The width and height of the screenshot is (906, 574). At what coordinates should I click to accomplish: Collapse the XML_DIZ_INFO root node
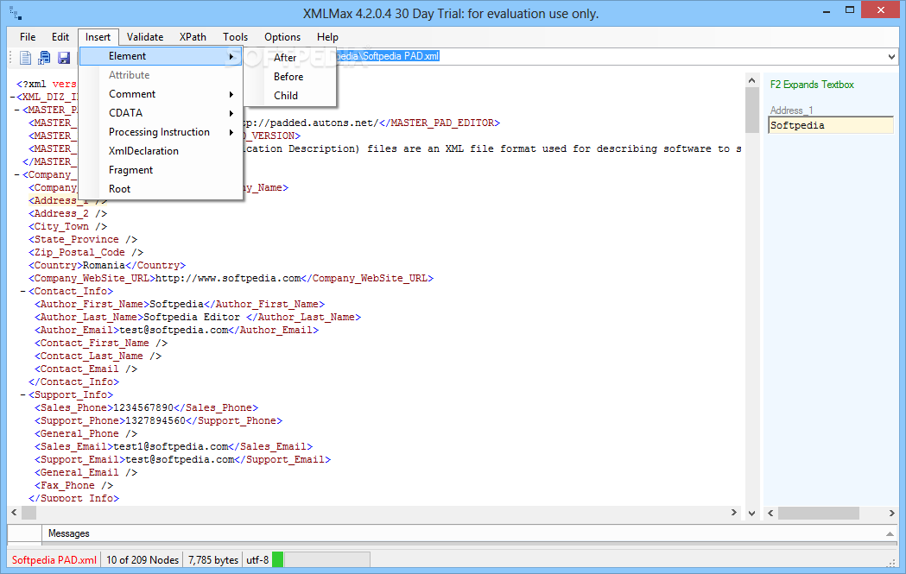[x=12, y=97]
